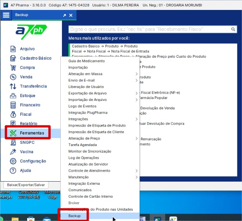Click the Ajuda question mark icon
The image size is (242, 221).
(x=13, y=171)
